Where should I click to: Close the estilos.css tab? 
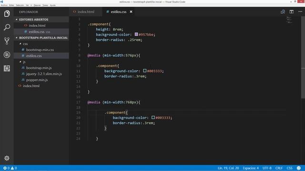(131, 12)
